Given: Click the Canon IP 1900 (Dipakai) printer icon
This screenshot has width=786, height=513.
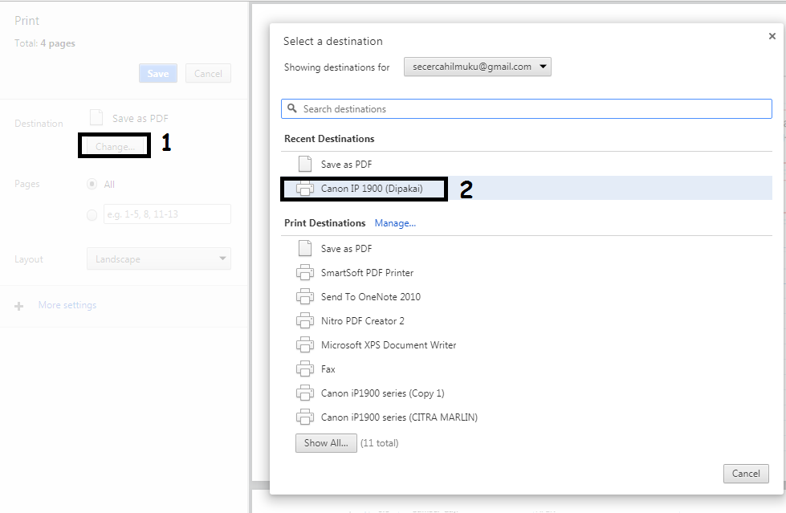Looking at the screenshot, I should click(305, 189).
